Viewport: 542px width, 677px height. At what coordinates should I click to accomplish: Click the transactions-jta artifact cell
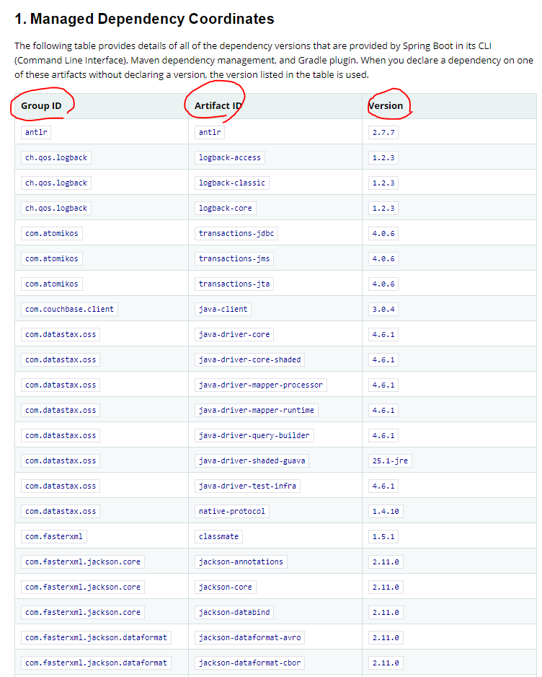[x=234, y=284]
